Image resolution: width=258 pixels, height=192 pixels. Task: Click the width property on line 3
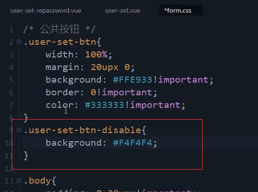point(60,54)
